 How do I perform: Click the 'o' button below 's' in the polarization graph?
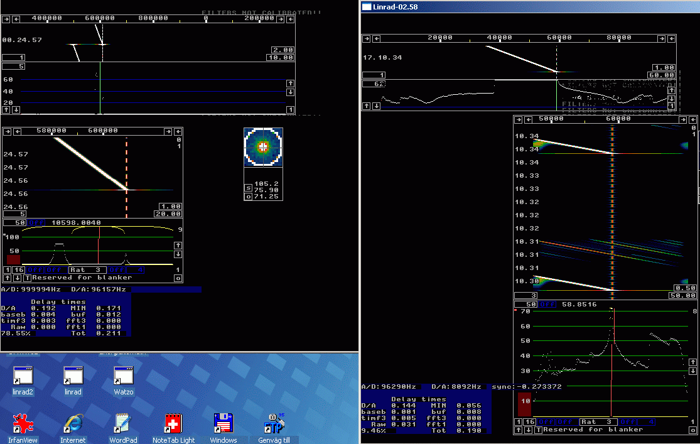coord(248,197)
